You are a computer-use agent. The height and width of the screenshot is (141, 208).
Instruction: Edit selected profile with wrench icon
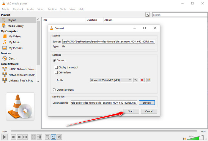(135, 80)
